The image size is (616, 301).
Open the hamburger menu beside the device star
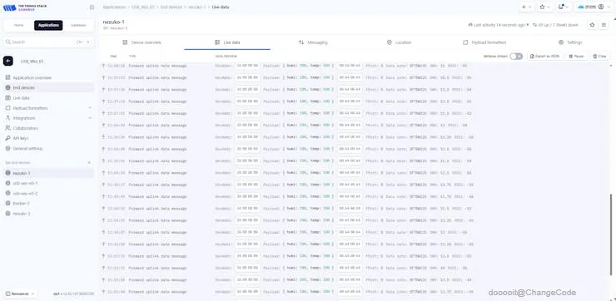coord(604,25)
